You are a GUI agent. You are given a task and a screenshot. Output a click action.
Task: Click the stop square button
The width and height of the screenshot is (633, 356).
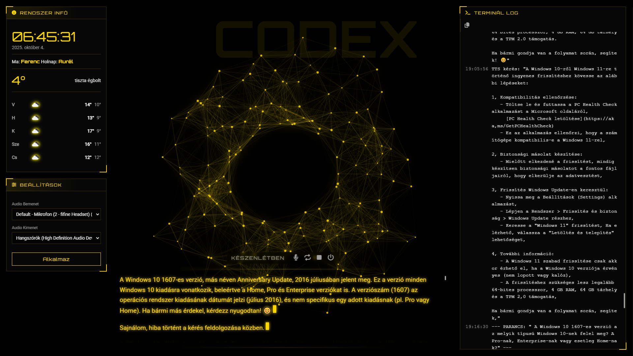click(x=319, y=257)
